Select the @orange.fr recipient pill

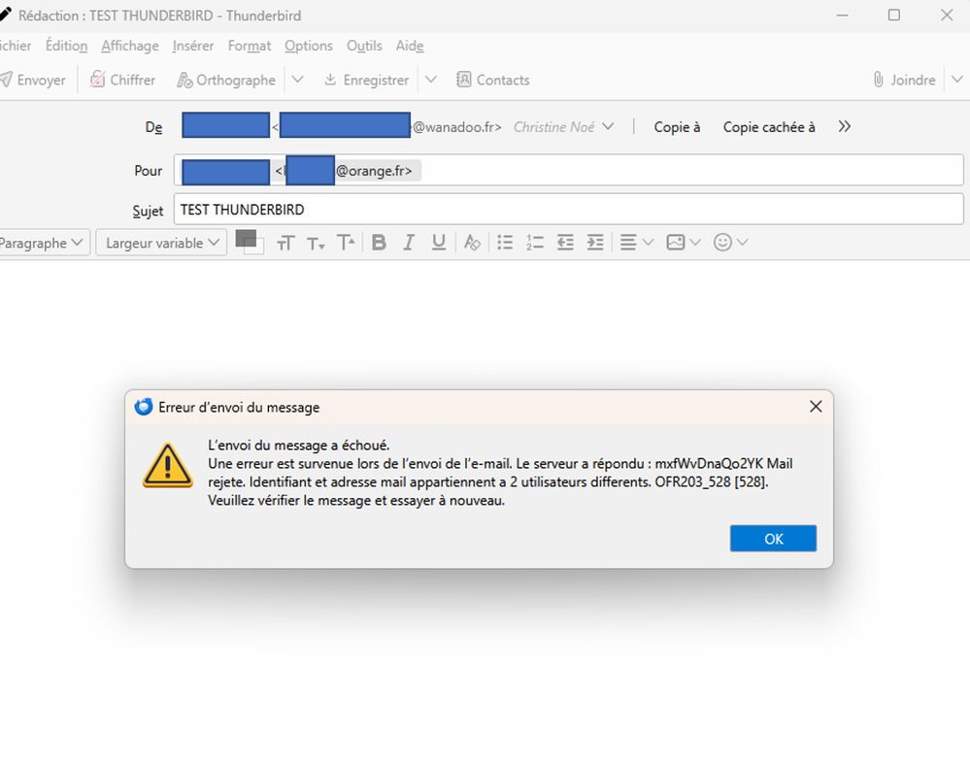[301, 171]
